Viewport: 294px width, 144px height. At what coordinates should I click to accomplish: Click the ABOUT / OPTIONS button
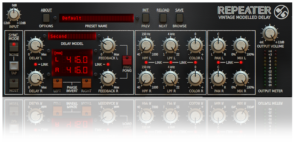click(46, 18)
